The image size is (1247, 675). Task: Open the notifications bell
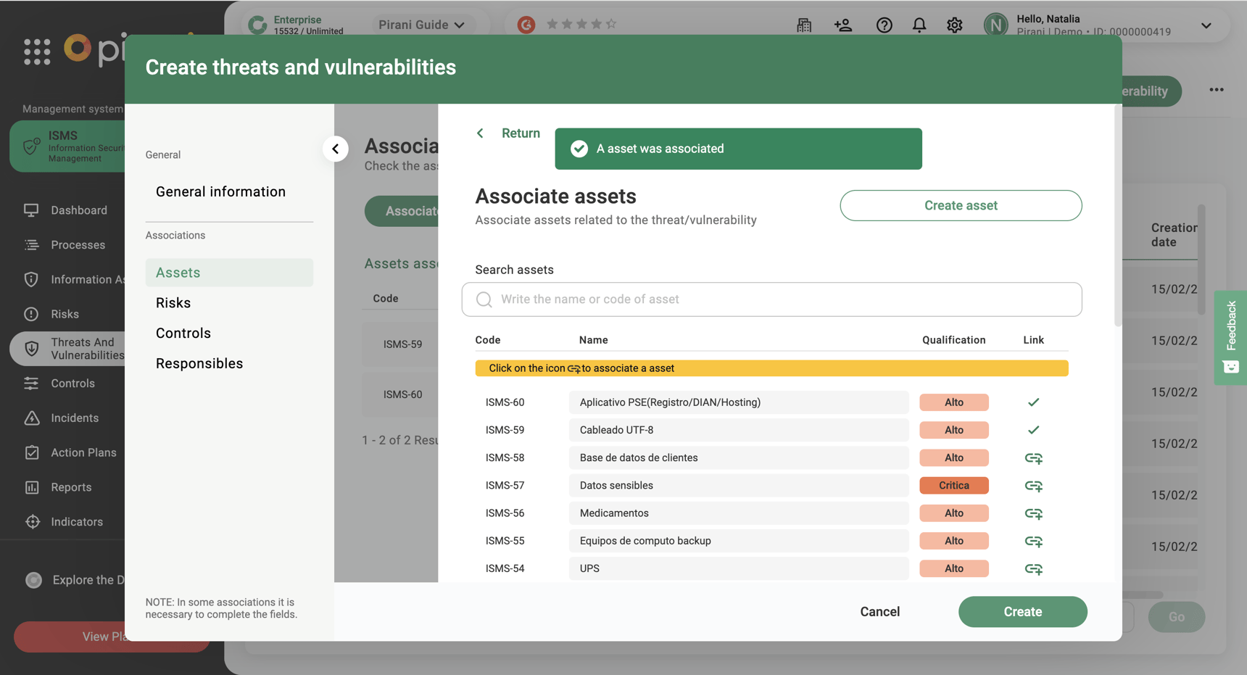coord(919,25)
